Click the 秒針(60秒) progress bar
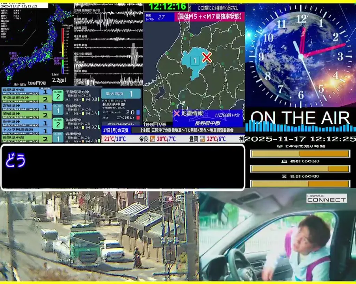 (x=300, y=184)
